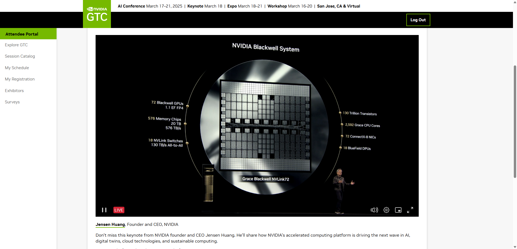Screen dimensions: 517x249
Task: Click 'Founder and CEO, NVIDIA' text
Action: point(153,225)
